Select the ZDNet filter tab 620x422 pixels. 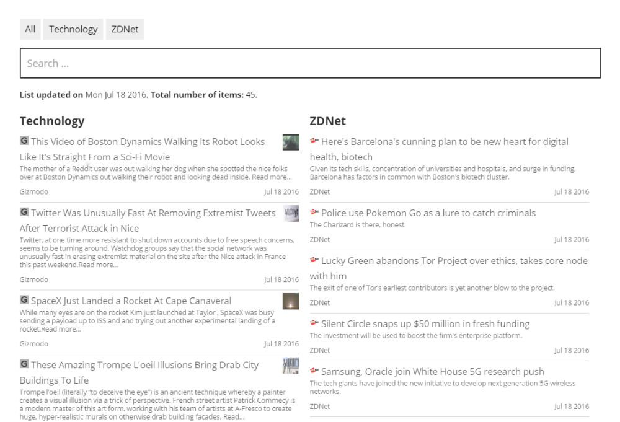125,29
